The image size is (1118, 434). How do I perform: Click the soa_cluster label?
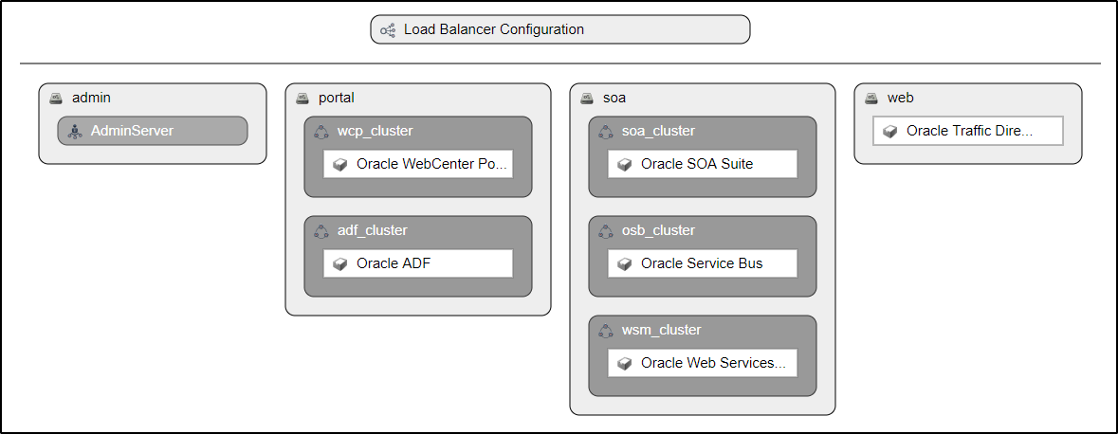pos(658,131)
